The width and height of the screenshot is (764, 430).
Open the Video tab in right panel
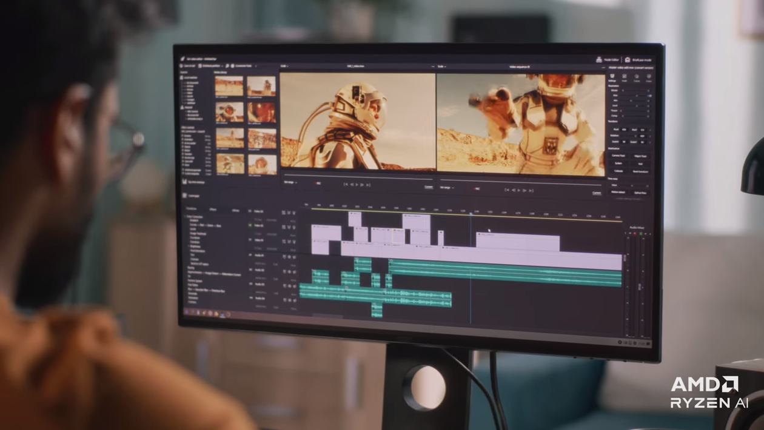click(x=649, y=78)
